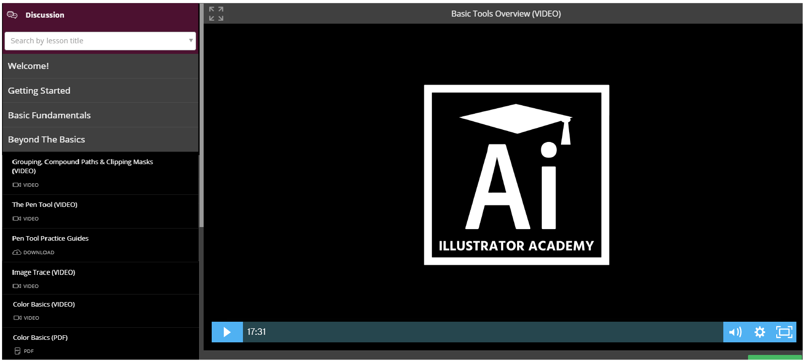Click the PDF document icon under Color Basics
This screenshot has height=364, width=809.
18,351
